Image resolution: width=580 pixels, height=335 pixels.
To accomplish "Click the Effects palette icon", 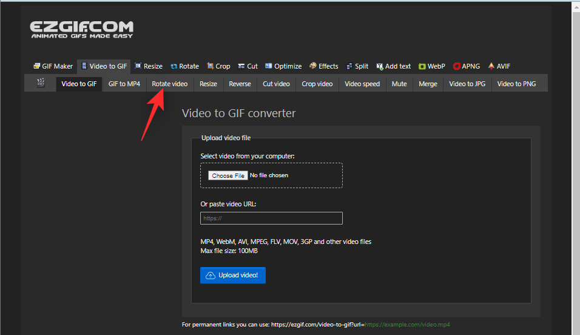I will tap(313, 66).
